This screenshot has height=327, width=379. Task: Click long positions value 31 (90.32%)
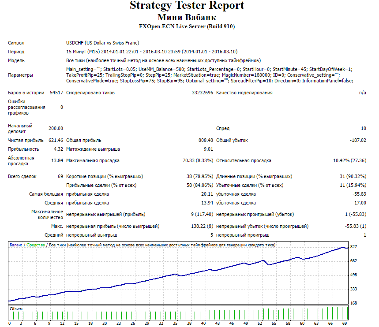353,177
